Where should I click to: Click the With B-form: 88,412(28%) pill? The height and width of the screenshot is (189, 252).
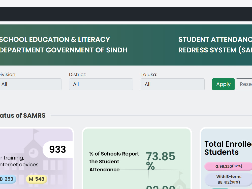tap(228, 179)
